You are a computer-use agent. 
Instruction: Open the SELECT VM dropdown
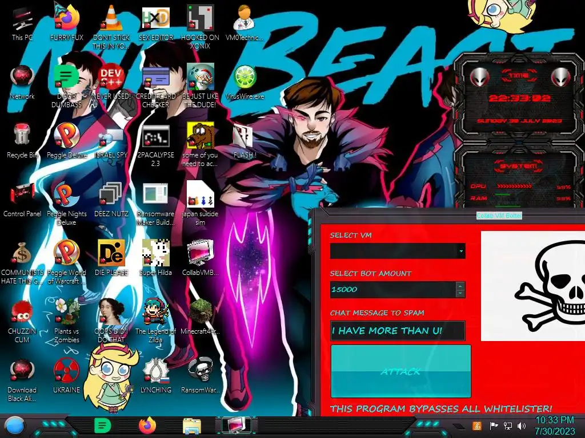[x=398, y=251]
